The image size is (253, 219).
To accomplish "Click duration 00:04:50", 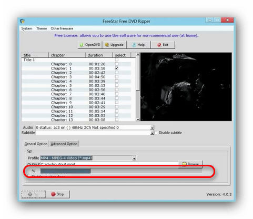I will (97, 77).
